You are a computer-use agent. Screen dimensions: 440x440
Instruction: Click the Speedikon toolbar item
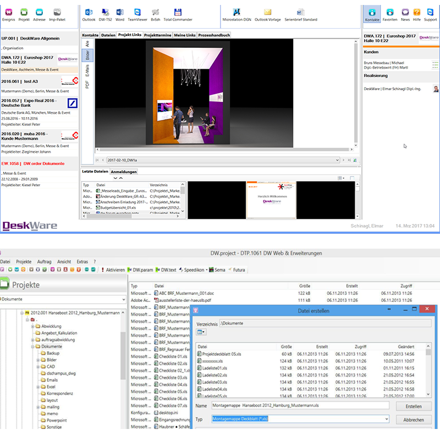click(x=191, y=270)
